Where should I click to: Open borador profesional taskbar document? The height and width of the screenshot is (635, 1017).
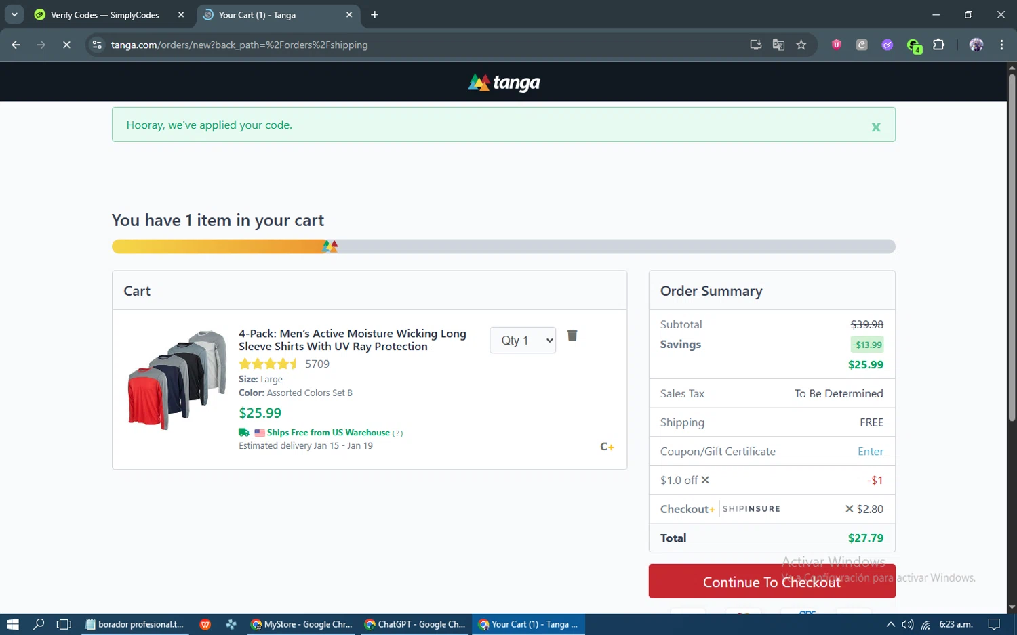(x=136, y=624)
